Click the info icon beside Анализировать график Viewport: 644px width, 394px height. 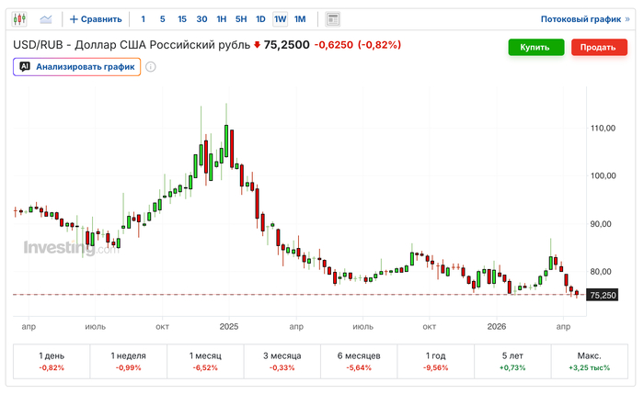151,66
